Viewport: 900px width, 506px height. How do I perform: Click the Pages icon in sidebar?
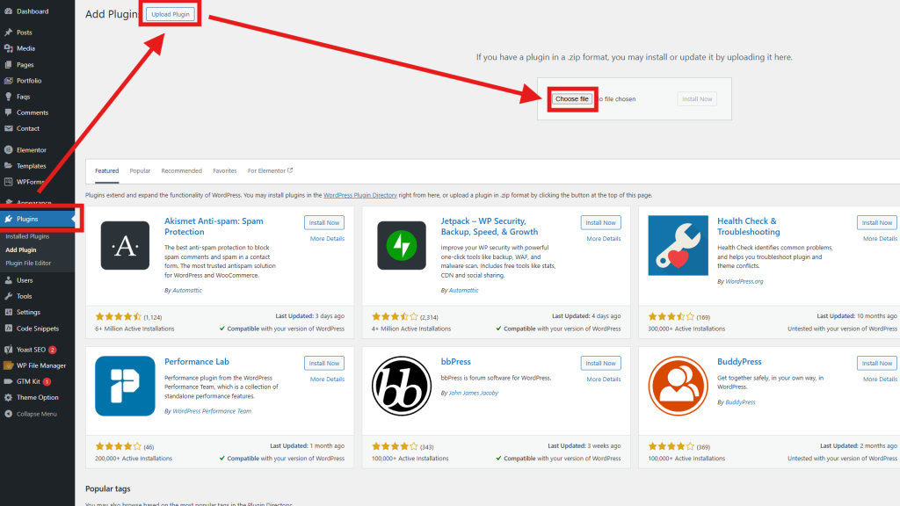(x=9, y=64)
